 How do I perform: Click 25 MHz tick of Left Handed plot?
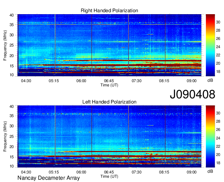click(12, 136)
